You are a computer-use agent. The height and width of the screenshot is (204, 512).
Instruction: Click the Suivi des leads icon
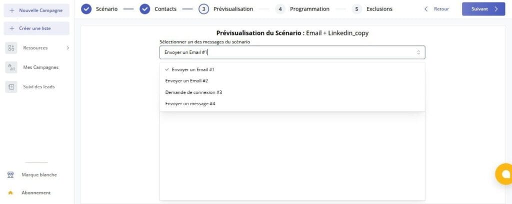tap(11, 87)
